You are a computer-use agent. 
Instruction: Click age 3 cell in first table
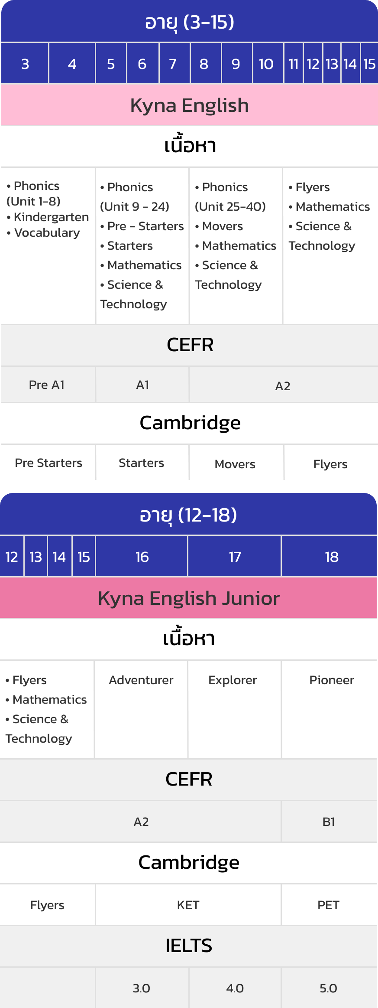[x=25, y=63]
